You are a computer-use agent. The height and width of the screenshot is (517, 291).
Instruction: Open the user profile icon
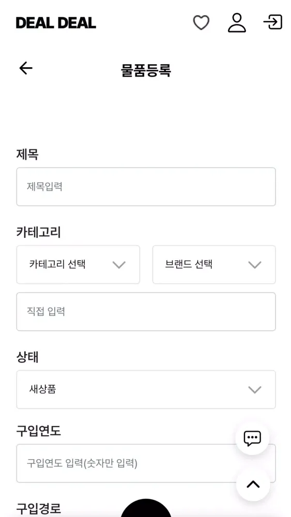pyautogui.click(x=237, y=23)
